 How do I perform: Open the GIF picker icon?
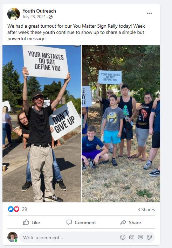tap(140, 237)
